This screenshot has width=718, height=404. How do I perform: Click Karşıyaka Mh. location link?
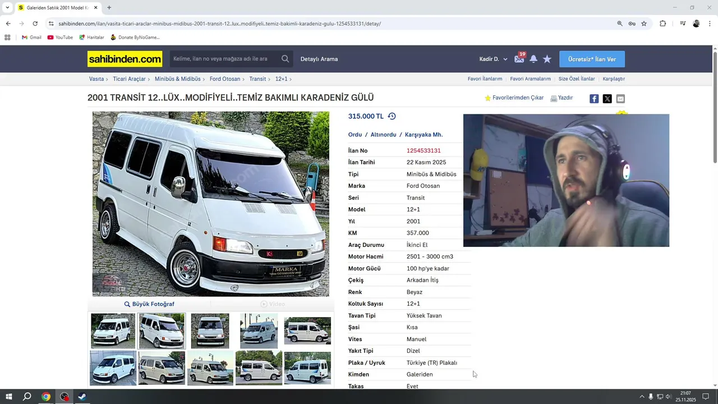(x=424, y=135)
